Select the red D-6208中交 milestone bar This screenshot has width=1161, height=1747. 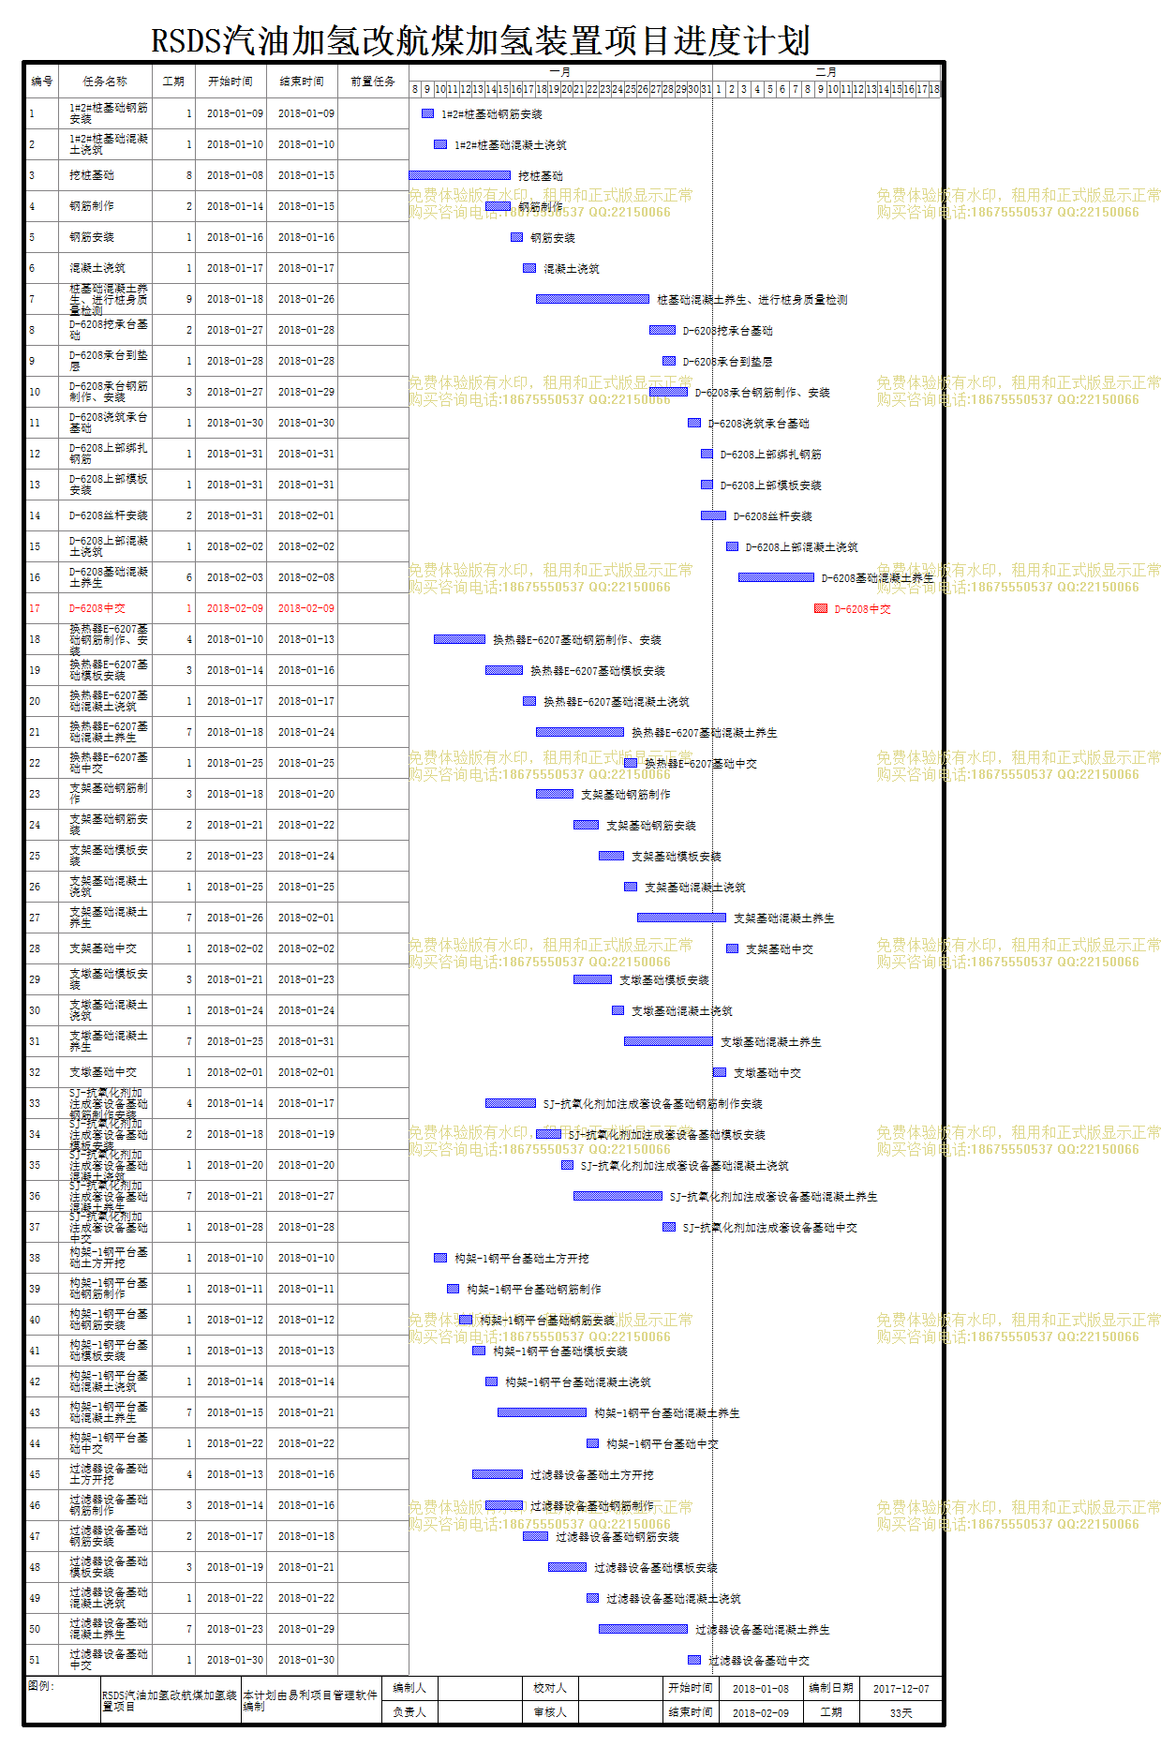pyautogui.click(x=821, y=608)
